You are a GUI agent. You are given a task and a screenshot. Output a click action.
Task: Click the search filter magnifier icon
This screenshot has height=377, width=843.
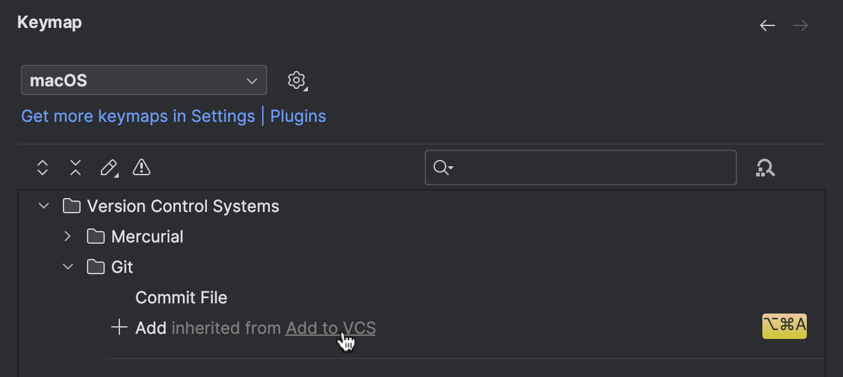[x=442, y=167]
